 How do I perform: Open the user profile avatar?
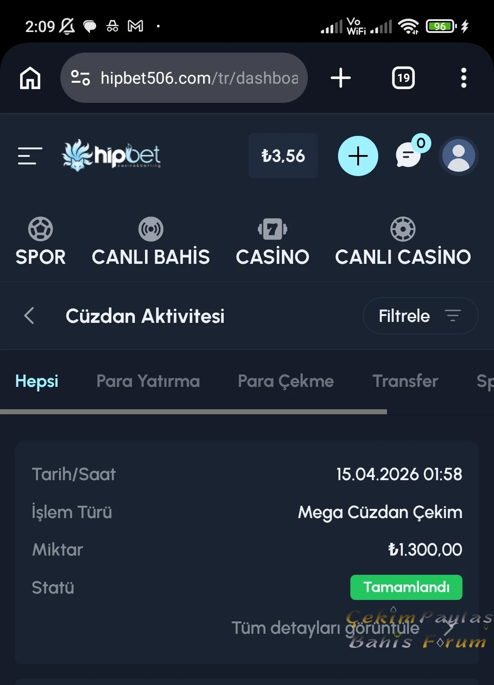click(x=458, y=156)
